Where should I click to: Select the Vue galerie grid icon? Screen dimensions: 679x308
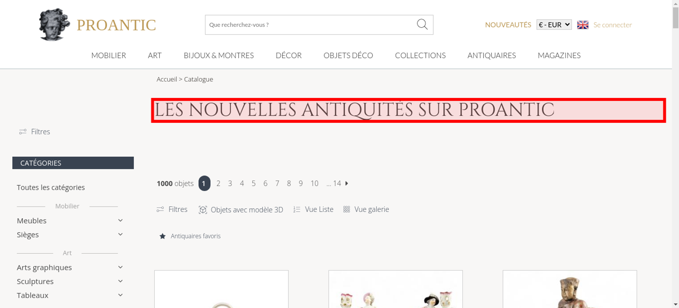click(346, 209)
